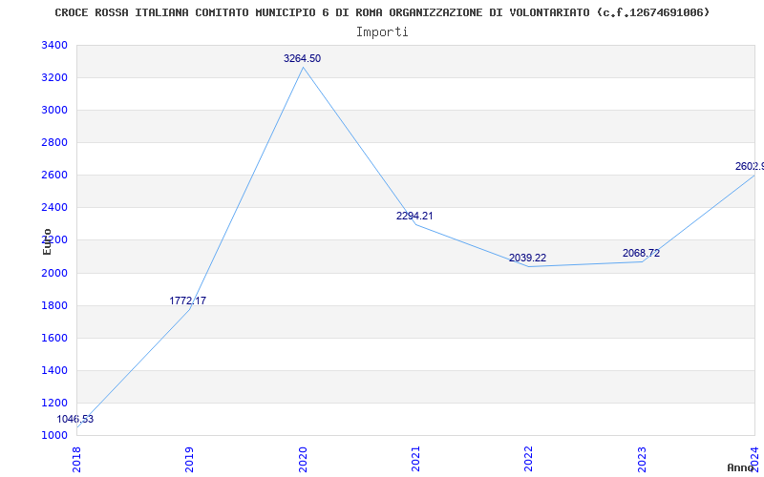The image size is (764, 477).
Task: Click the y-axis value 2400
Action: pos(54,207)
